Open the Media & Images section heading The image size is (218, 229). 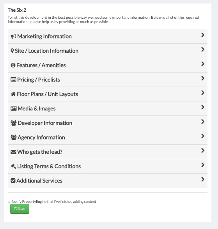coord(108,108)
